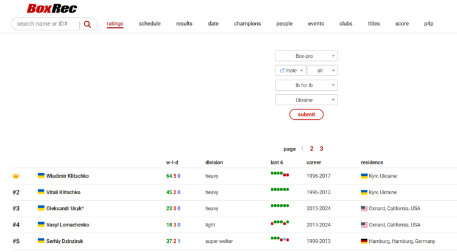The image size is (457, 252).
Task: Click the Ukraine flag next to Oleksandr Usyk
Action: click(41, 208)
